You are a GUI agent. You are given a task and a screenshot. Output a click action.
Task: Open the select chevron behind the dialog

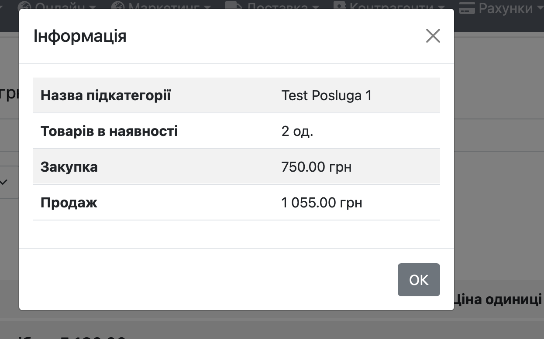pyautogui.click(x=4, y=182)
